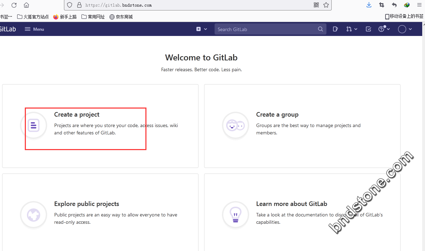The width and height of the screenshot is (425, 251).
Task: Focus the Search GitLab field
Action: 271,29
